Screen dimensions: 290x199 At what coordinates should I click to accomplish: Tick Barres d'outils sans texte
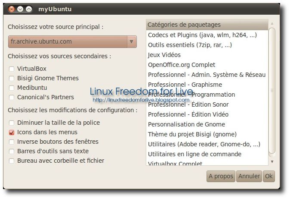[x=12, y=151]
